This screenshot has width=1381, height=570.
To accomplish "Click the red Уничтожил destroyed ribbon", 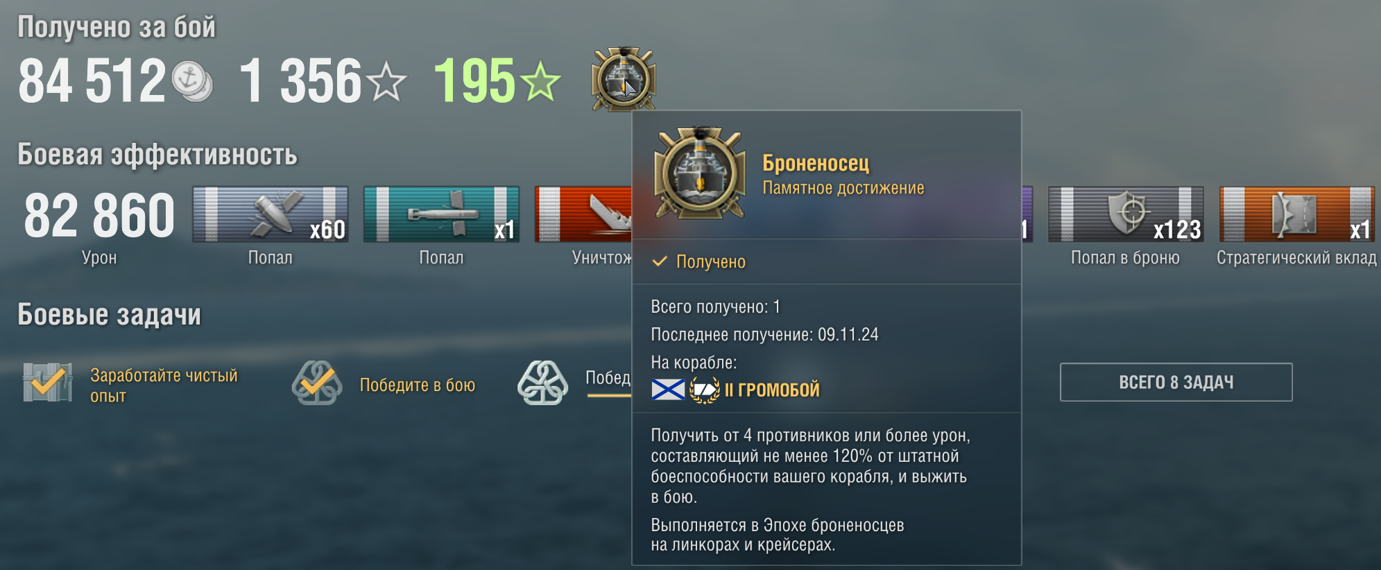I will click(x=583, y=214).
